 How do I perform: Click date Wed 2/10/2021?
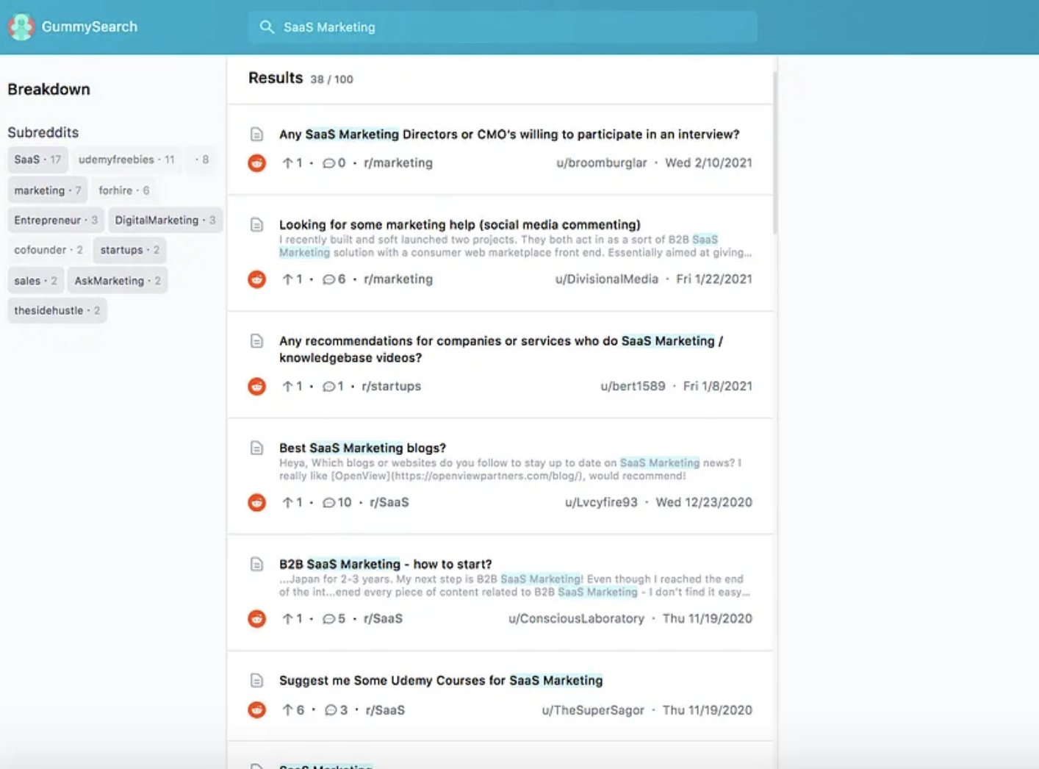708,163
